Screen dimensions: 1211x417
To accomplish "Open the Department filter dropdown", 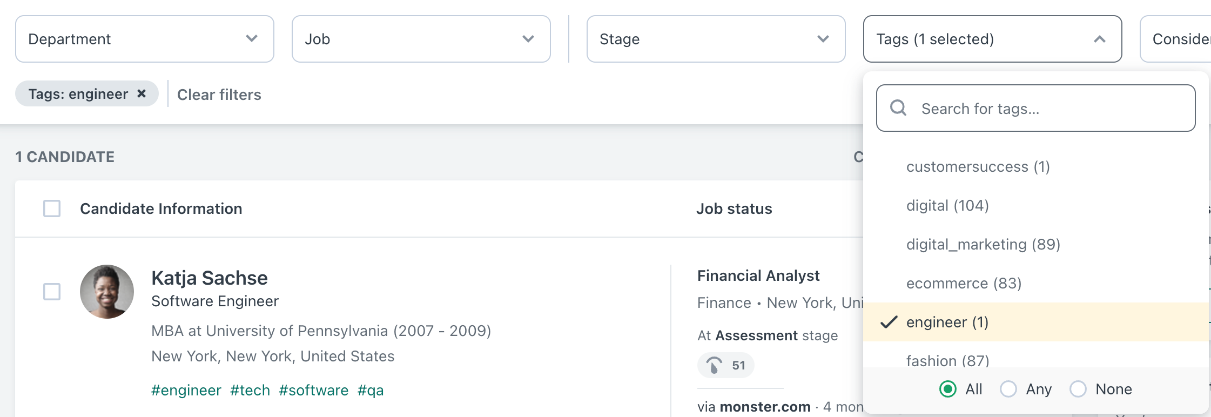I will [x=145, y=39].
